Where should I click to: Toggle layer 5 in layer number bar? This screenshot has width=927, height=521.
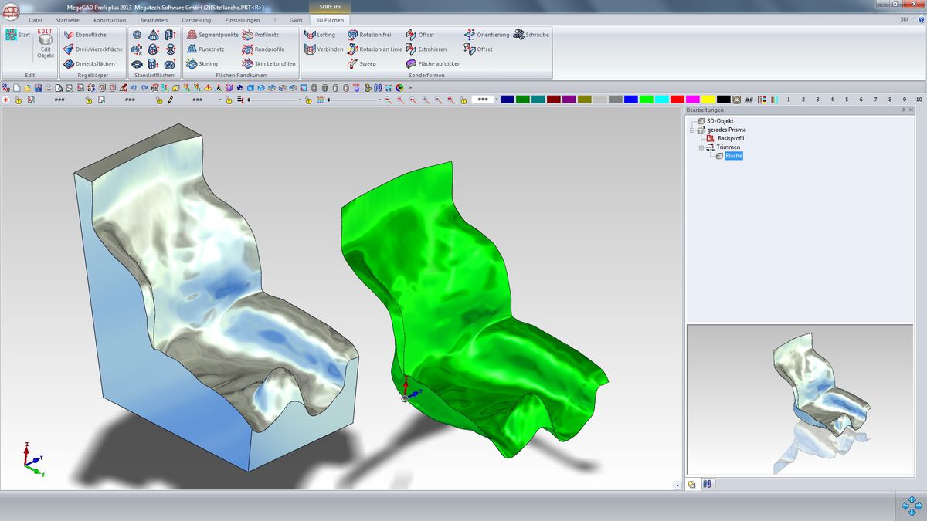click(847, 100)
